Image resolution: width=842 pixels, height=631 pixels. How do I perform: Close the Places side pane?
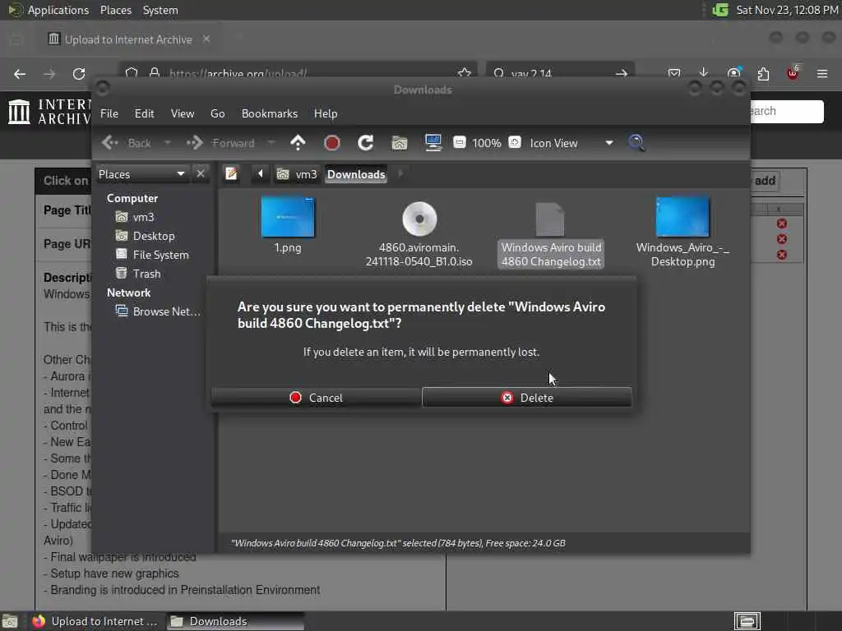point(201,174)
